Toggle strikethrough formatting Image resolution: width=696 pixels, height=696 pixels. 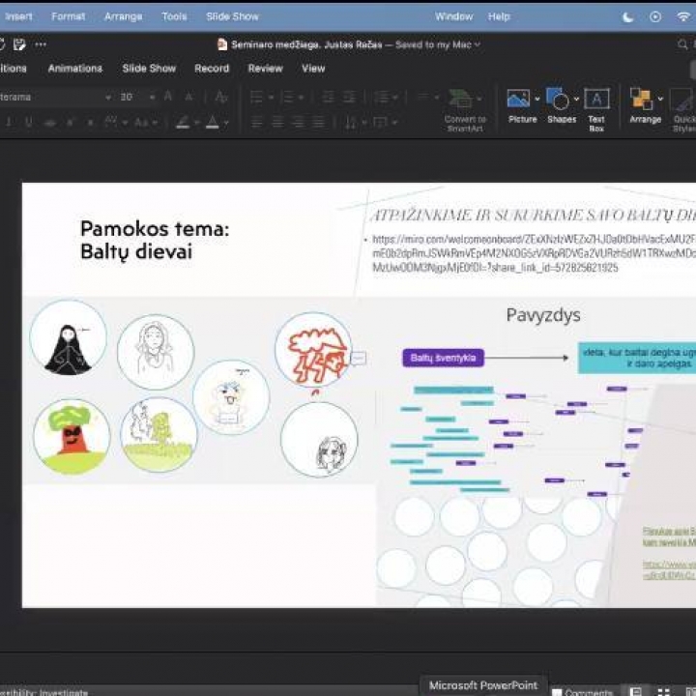[x=49, y=122]
